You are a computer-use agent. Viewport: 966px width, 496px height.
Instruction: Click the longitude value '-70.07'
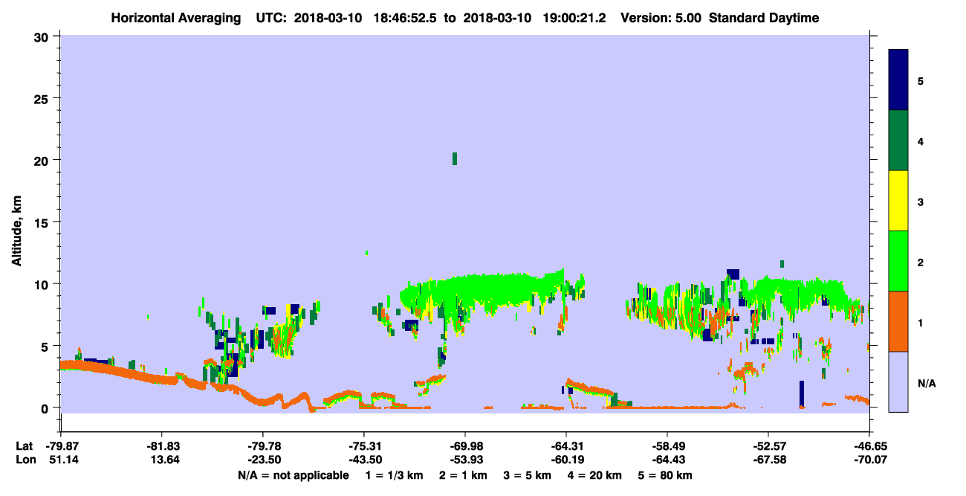(869, 460)
